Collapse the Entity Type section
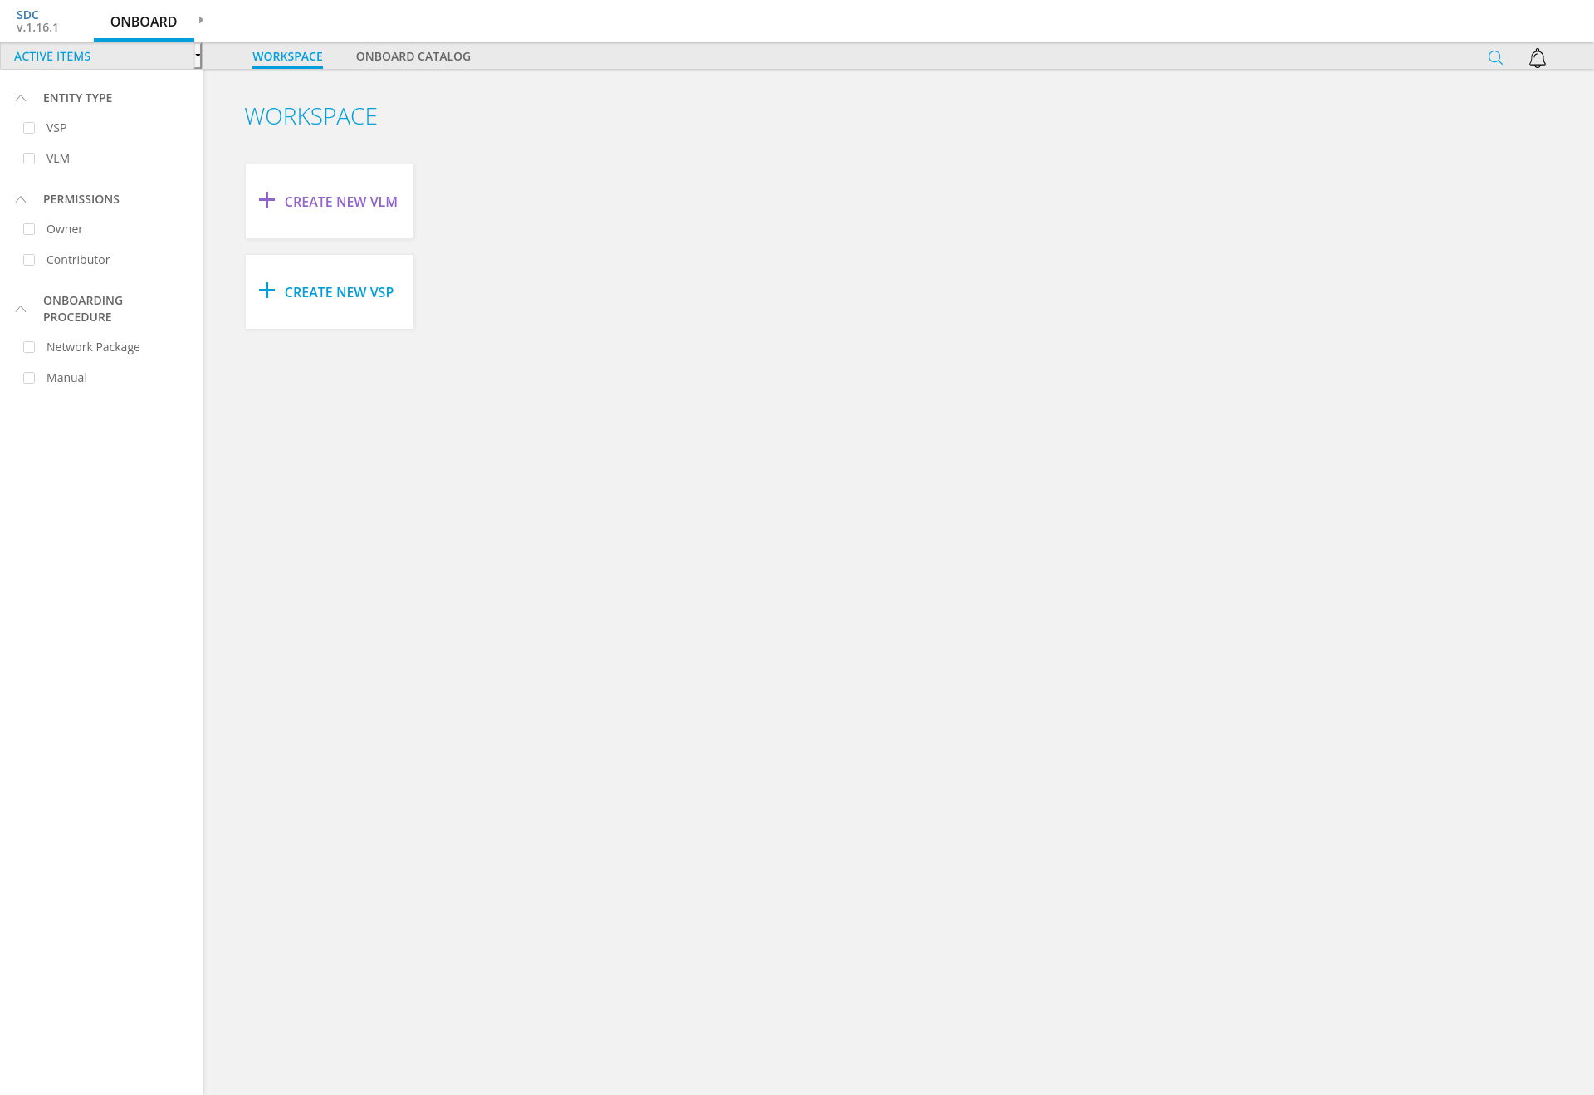 [21, 98]
